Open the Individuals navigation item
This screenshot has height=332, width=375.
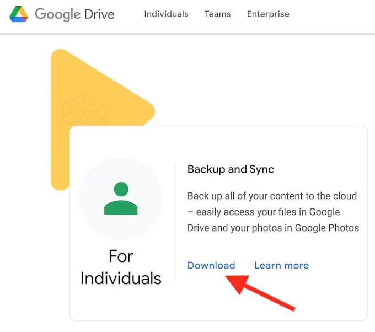(166, 14)
